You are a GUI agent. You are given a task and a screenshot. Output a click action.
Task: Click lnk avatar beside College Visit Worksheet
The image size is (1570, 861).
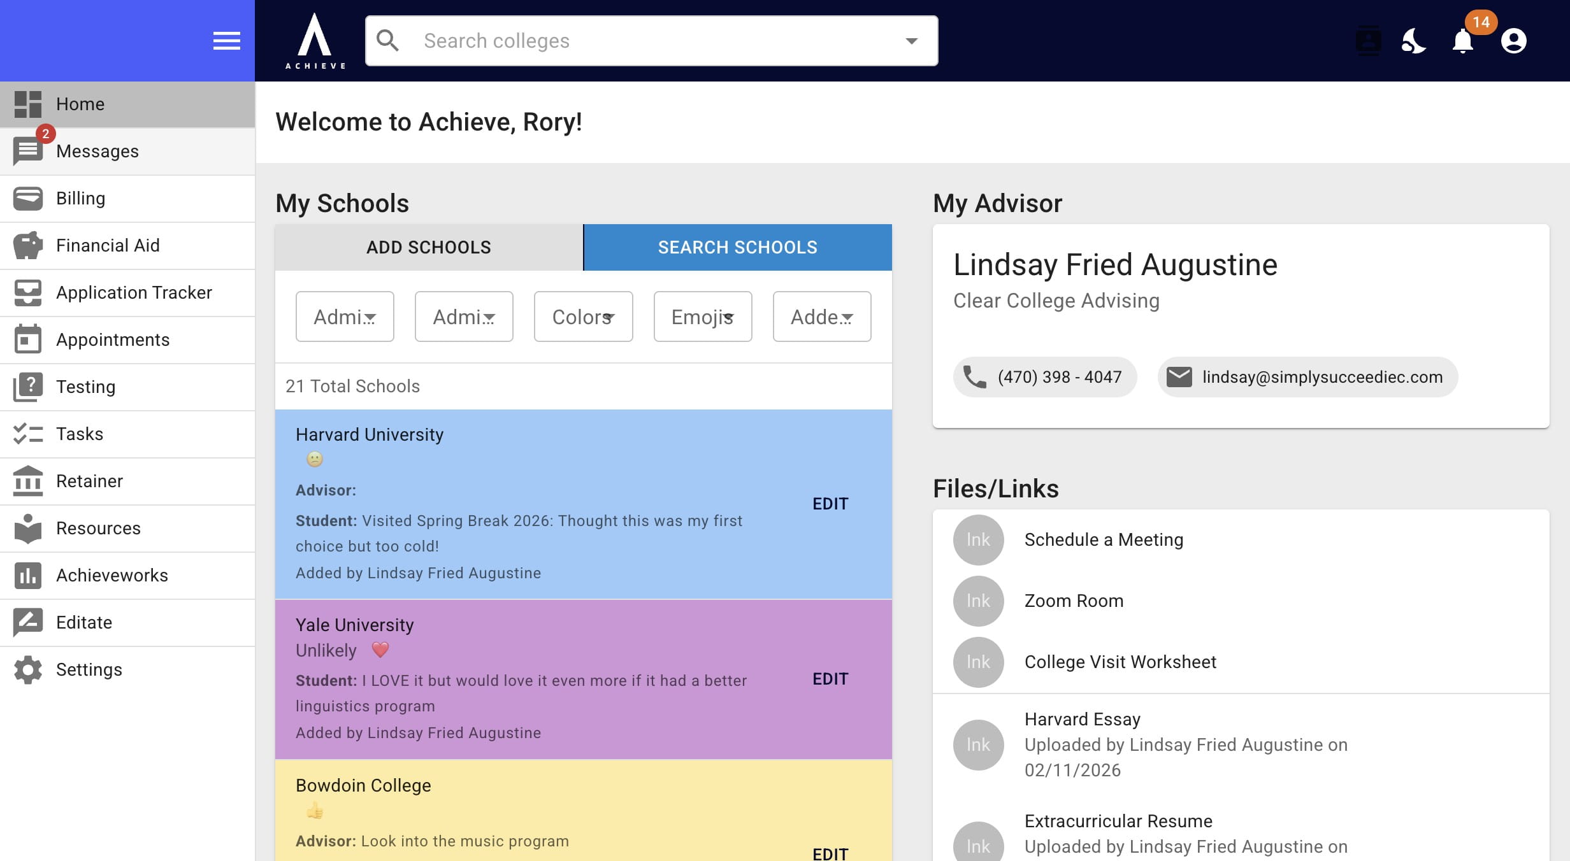pyautogui.click(x=978, y=662)
